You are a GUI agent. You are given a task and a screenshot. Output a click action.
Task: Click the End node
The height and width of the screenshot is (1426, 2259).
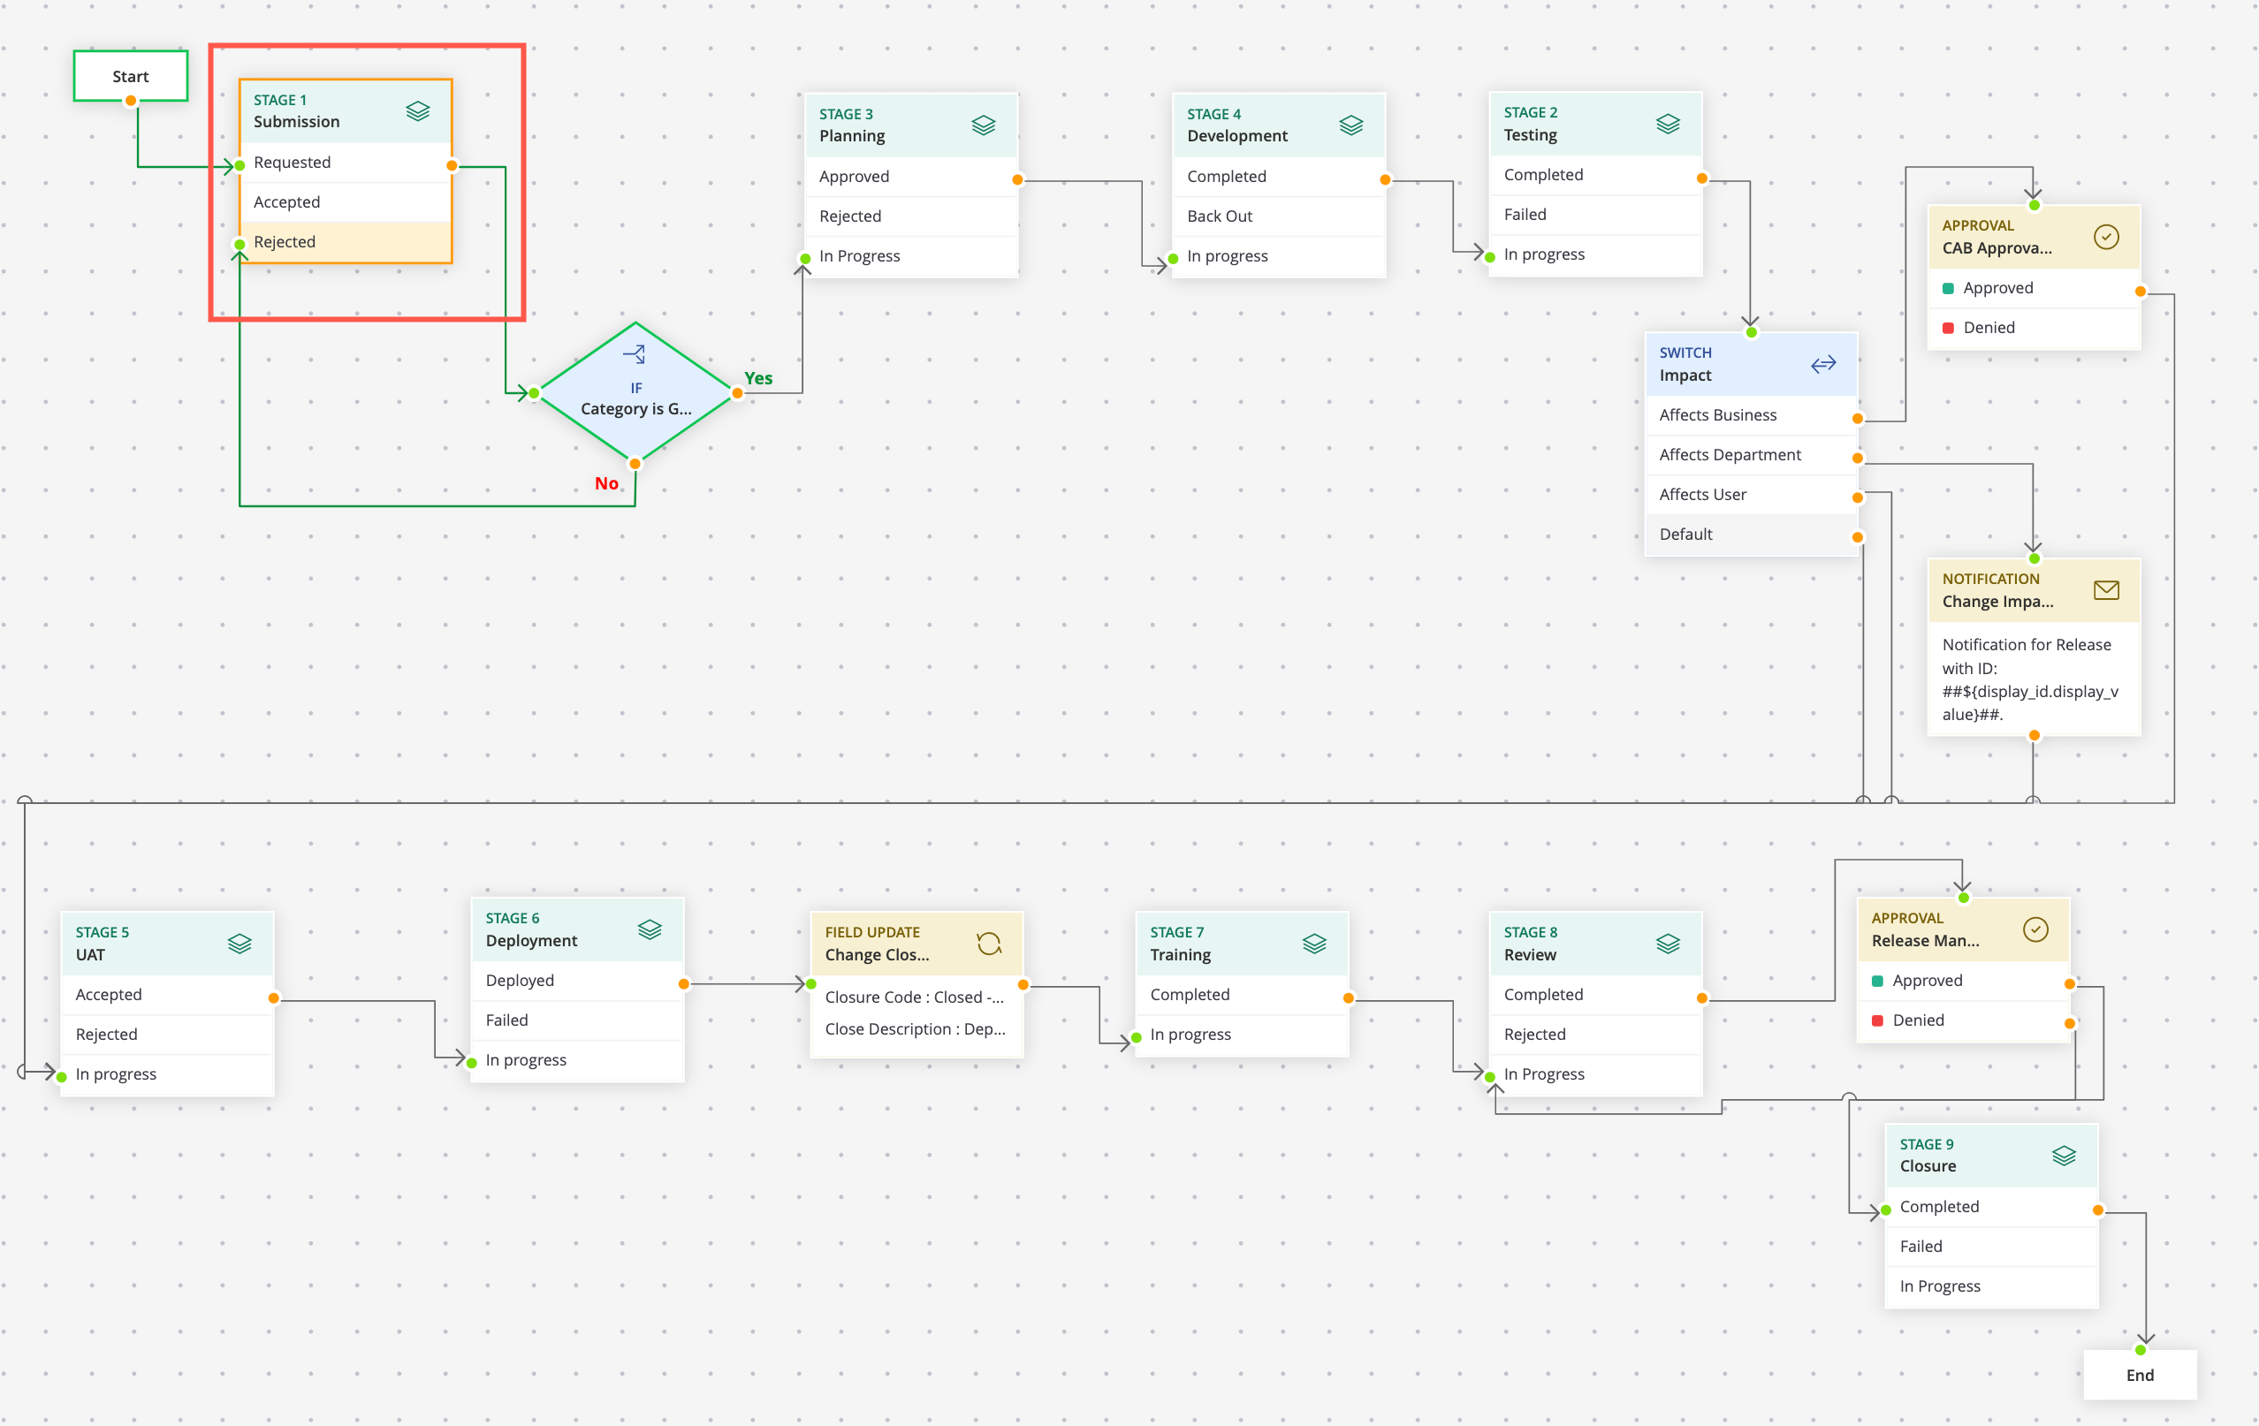click(x=2140, y=1375)
